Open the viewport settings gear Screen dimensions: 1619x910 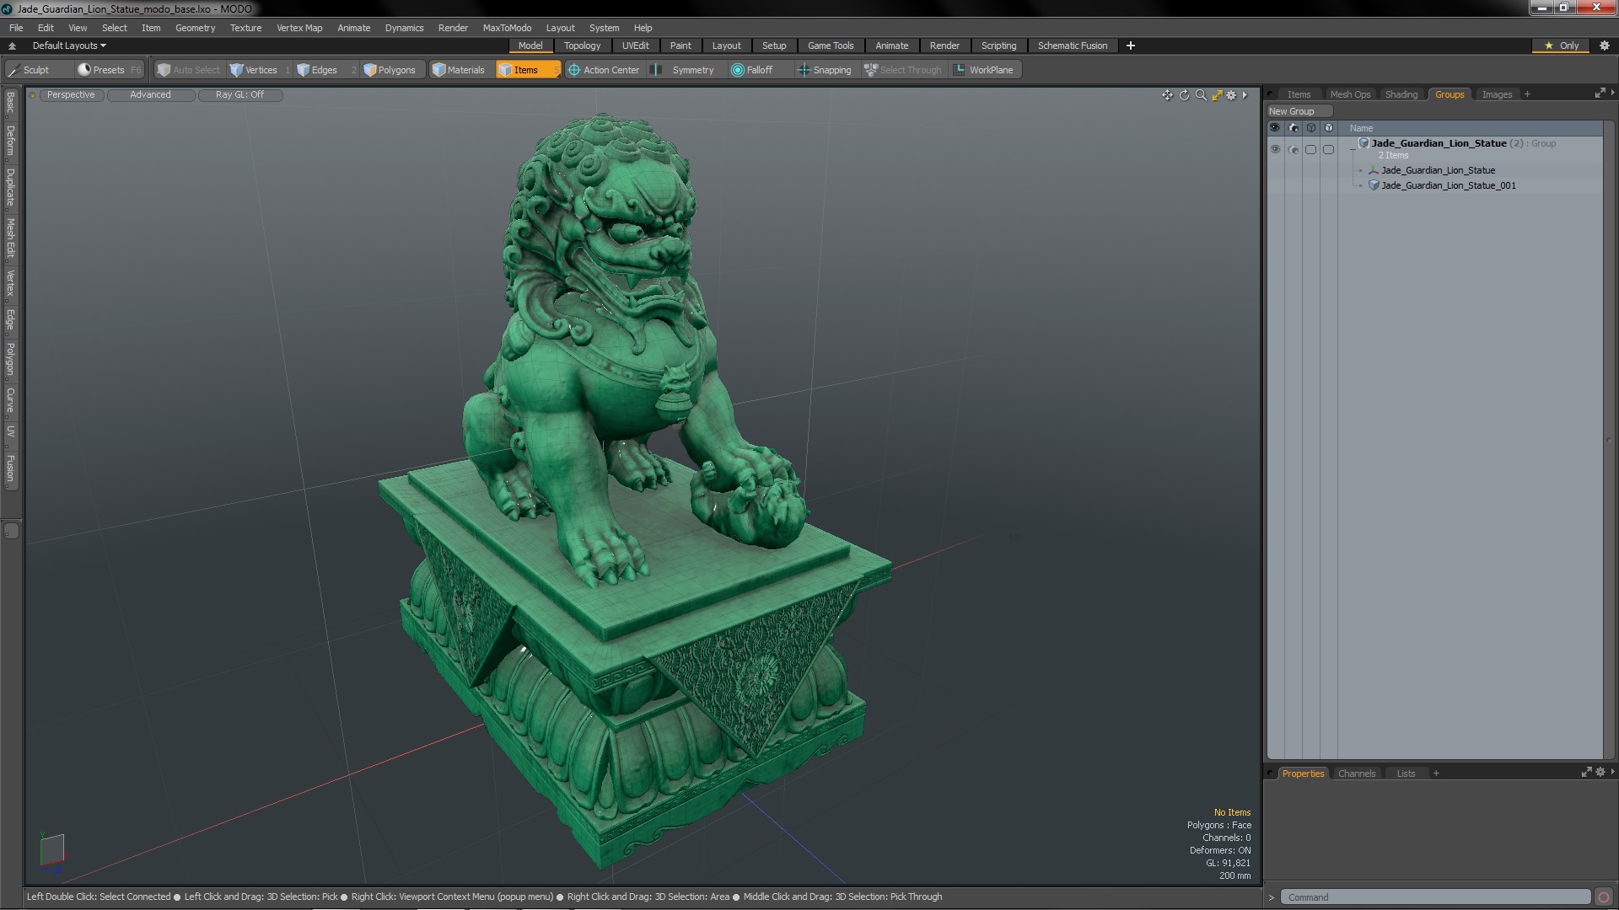pyautogui.click(x=1231, y=95)
